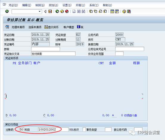Screen dimensions: 165x140
Task: Click the yellow Help question mark icon
Action: click(x=124, y=11)
